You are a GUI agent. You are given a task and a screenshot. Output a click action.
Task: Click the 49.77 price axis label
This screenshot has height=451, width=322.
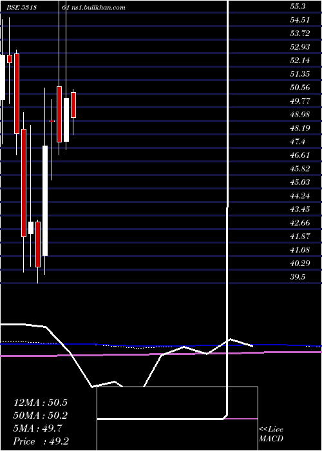pyautogui.click(x=299, y=101)
